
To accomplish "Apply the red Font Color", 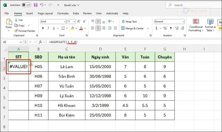I will [x=81, y=28].
